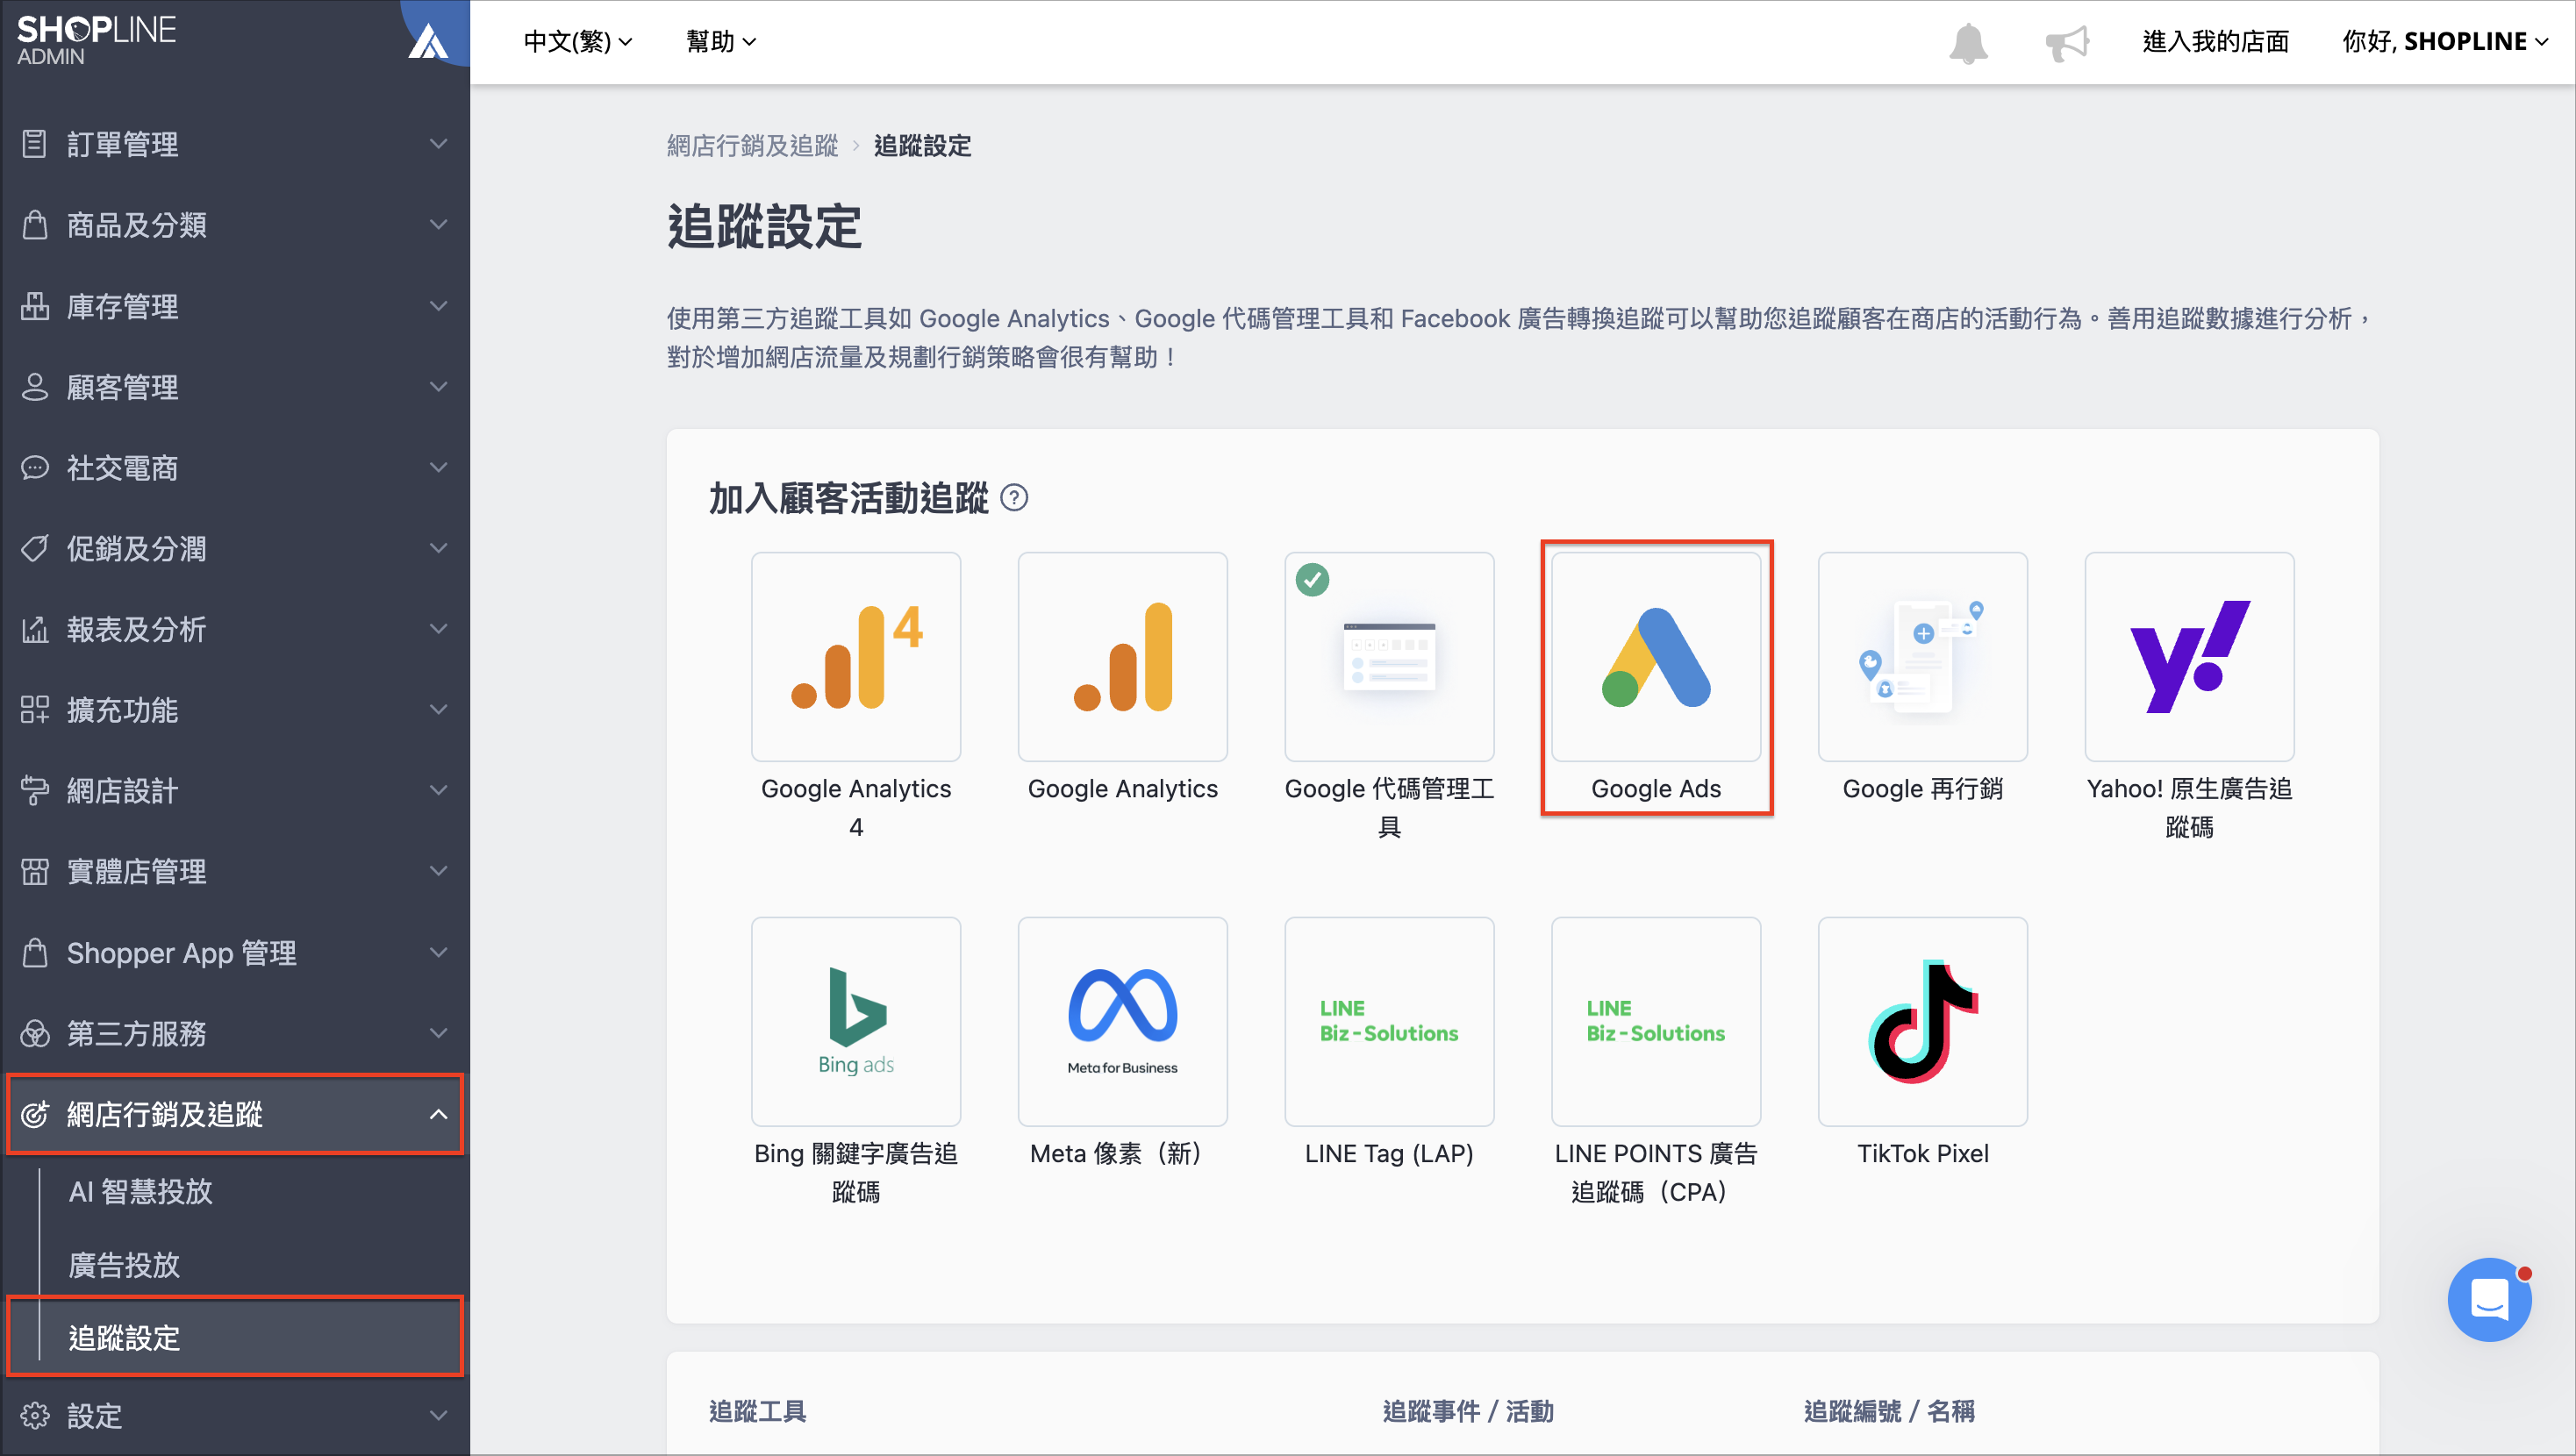
Task: Open the AI 智慧投放 submenu item
Action: point(140,1191)
